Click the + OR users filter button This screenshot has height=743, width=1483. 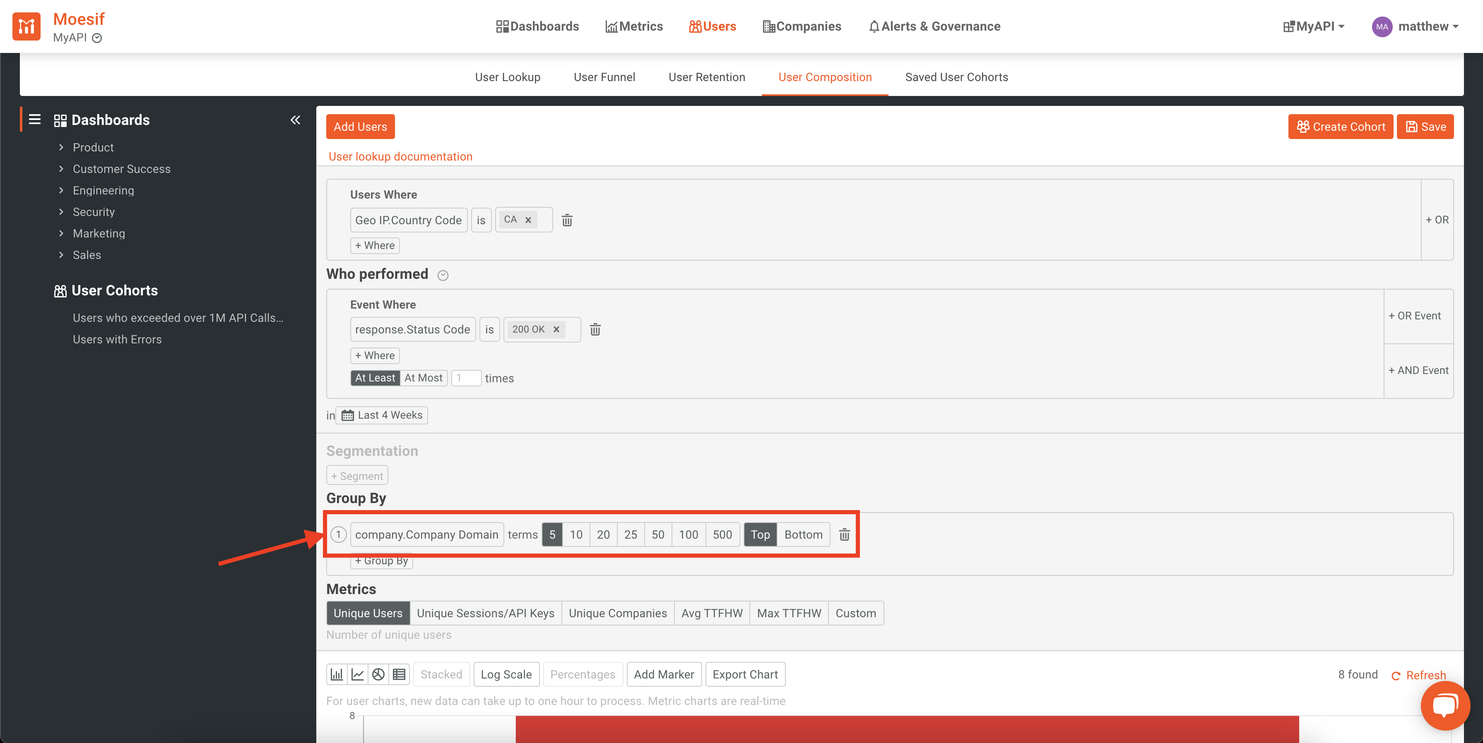coord(1437,220)
